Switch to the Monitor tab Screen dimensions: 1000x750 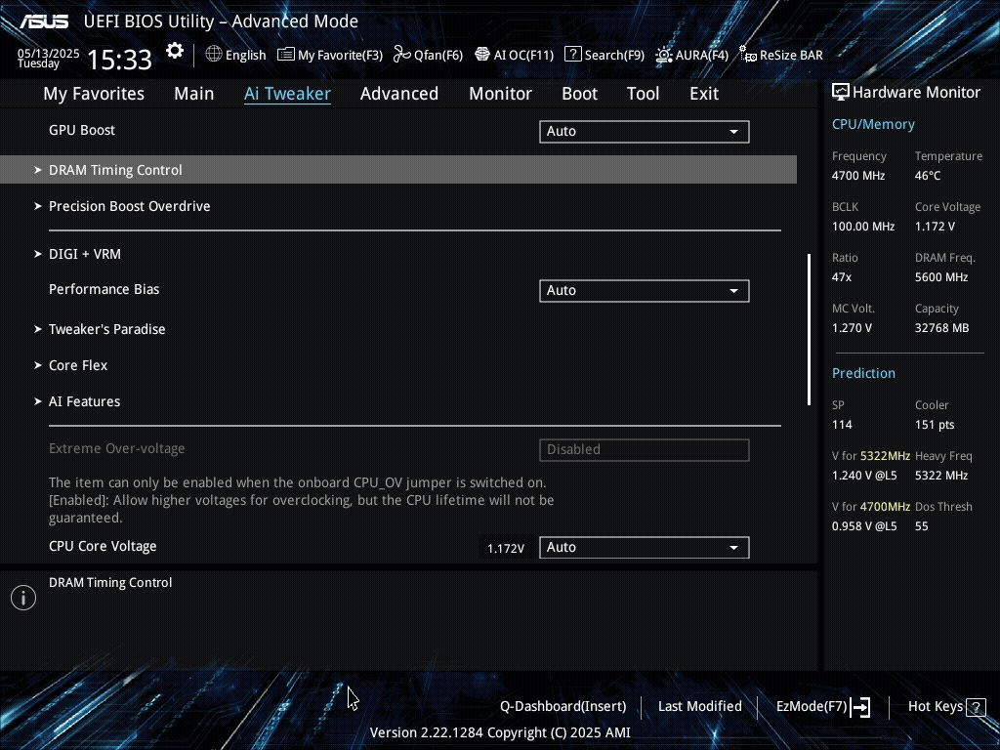tap(501, 94)
